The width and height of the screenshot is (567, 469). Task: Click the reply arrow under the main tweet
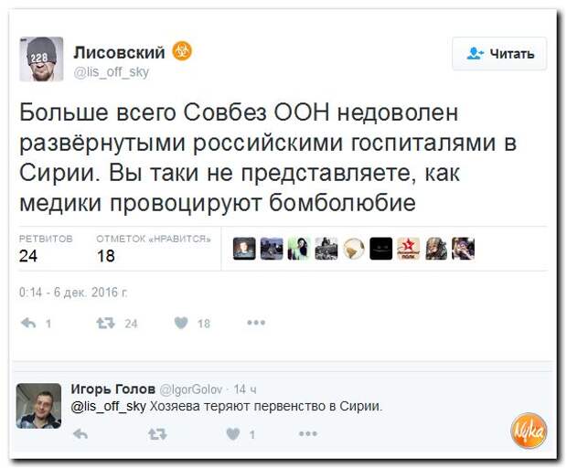(x=28, y=323)
